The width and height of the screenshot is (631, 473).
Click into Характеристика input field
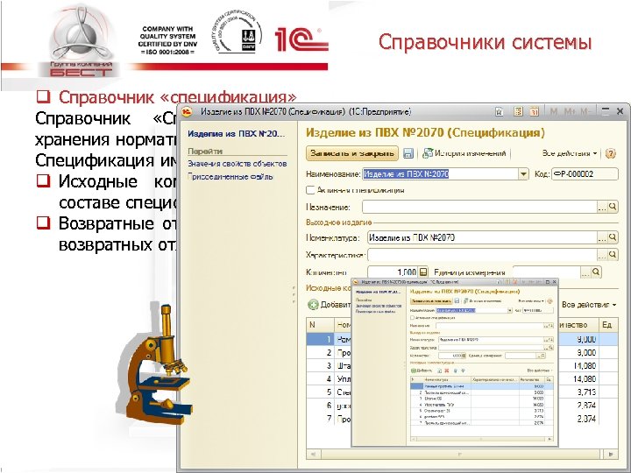point(482,255)
